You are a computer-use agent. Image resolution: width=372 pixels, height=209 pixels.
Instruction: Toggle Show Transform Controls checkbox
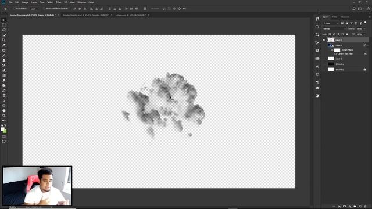tap(44, 9)
